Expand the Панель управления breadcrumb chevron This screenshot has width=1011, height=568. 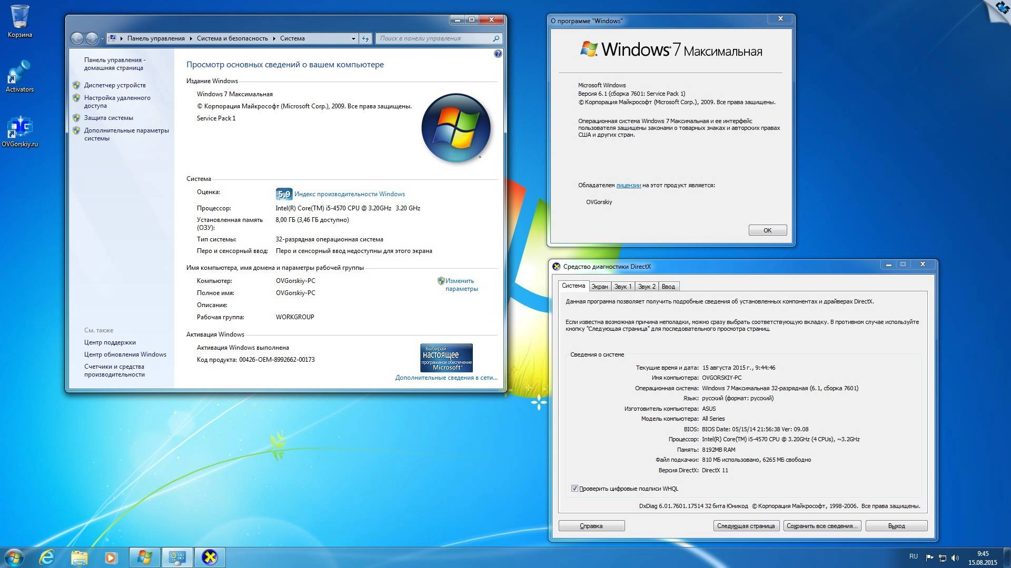coord(190,38)
